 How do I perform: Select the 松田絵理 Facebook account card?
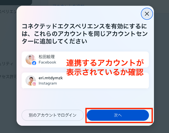[85, 59]
